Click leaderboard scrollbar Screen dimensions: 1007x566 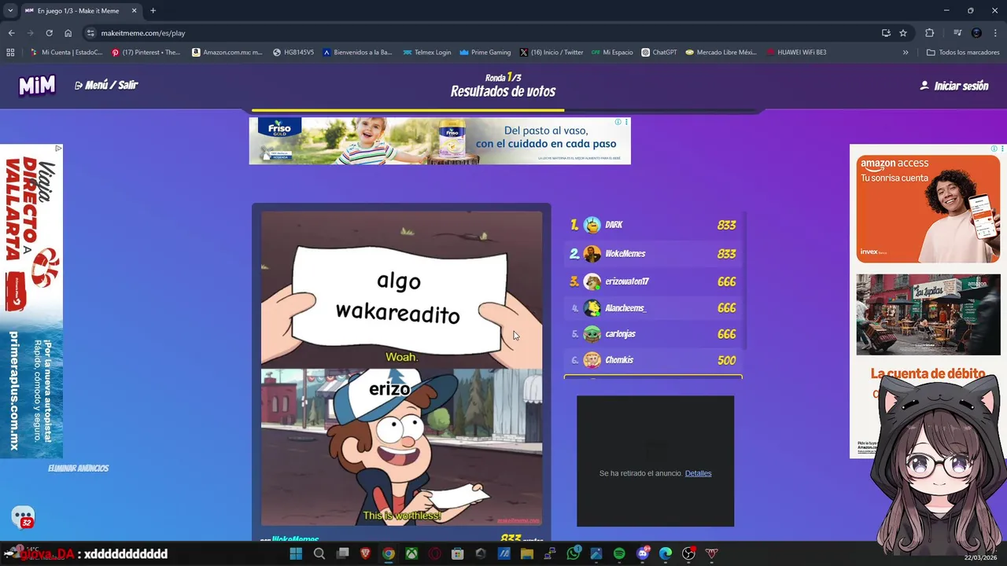(x=744, y=281)
